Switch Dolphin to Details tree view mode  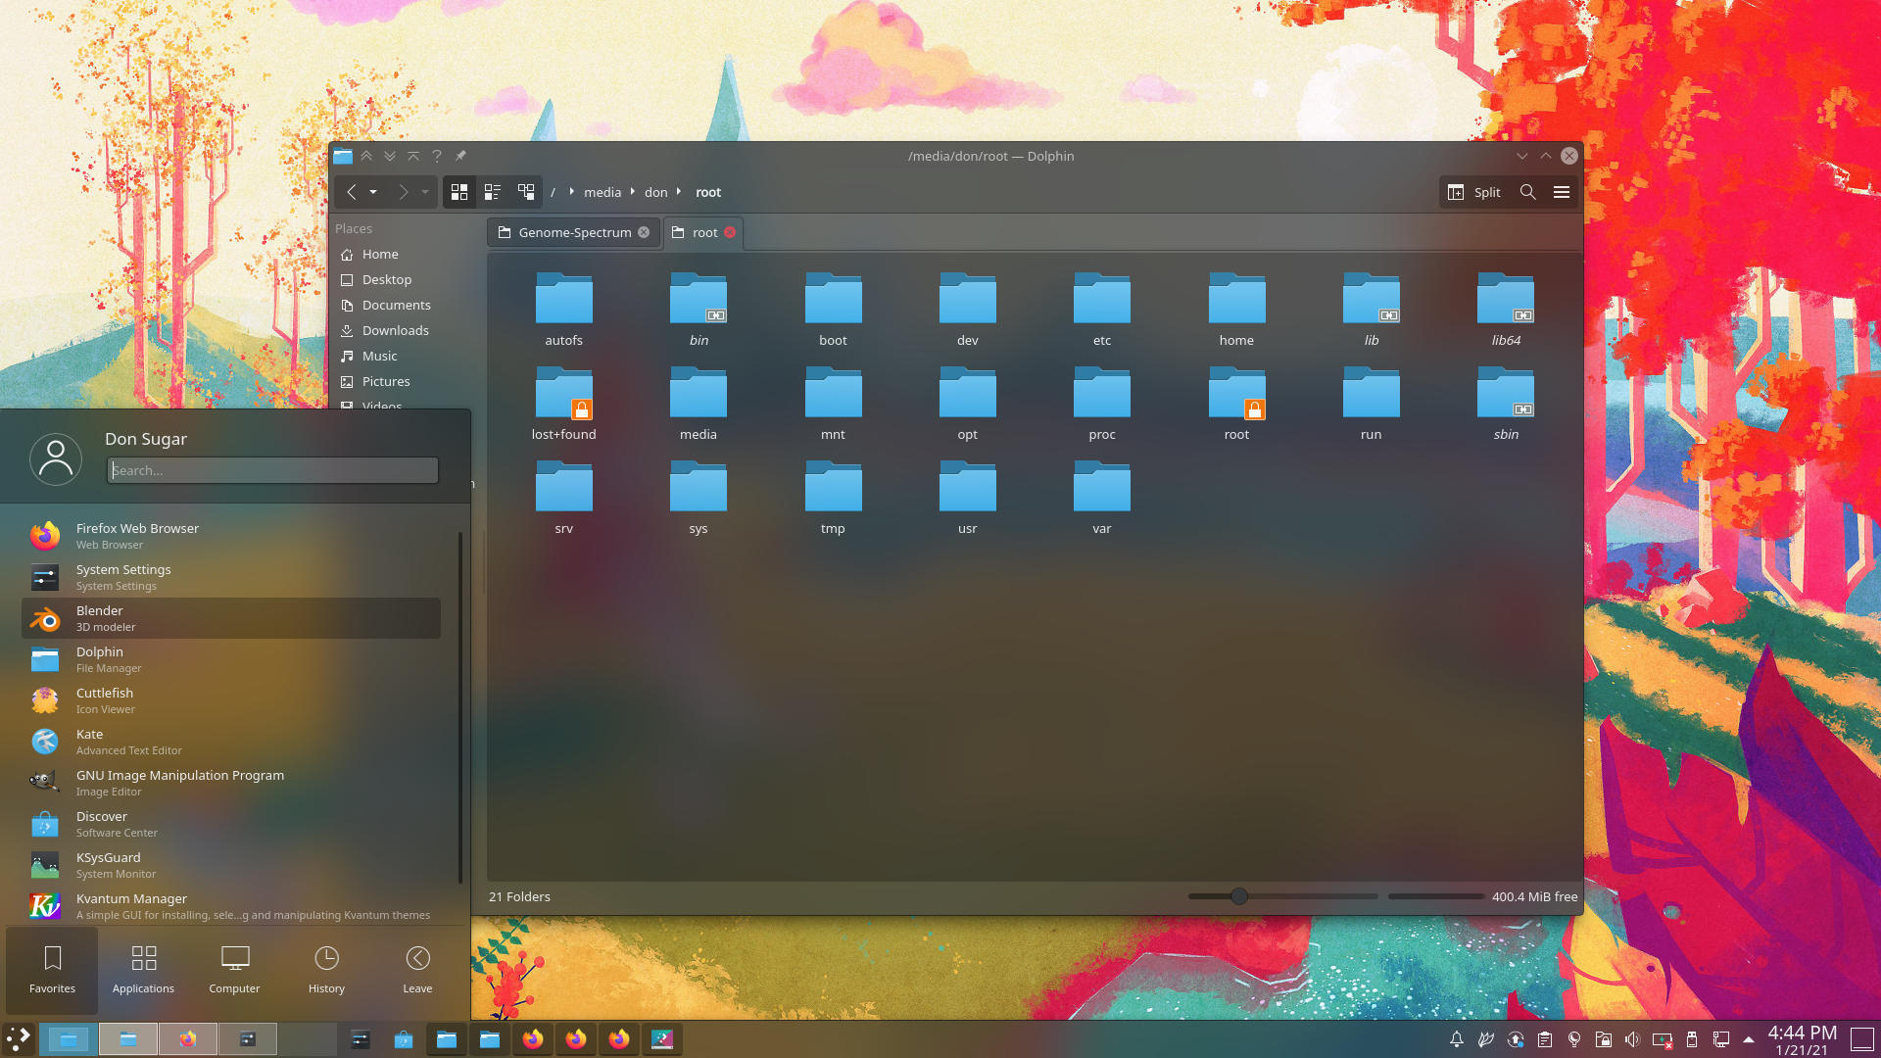[526, 192]
